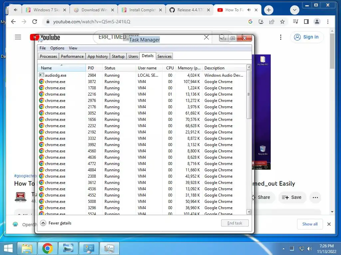Image resolution: width=341 pixels, height=255 pixels.
Task: Bookmark this page with the star icon
Action: pyautogui.click(x=282, y=22)
